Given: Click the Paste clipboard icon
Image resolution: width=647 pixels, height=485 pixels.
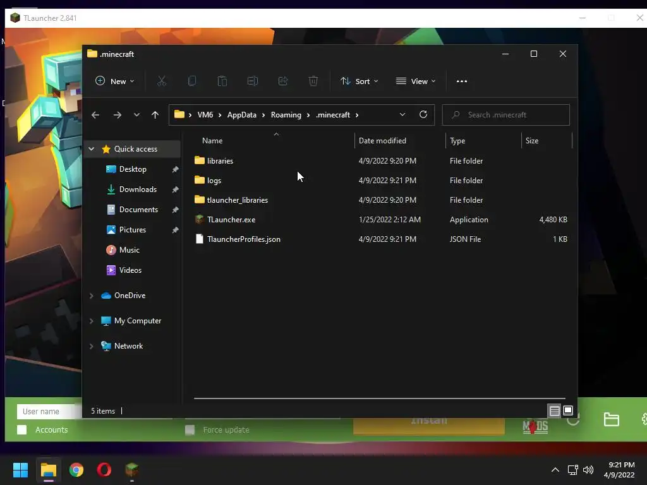Looking at the screenshot, I should 222,81.
